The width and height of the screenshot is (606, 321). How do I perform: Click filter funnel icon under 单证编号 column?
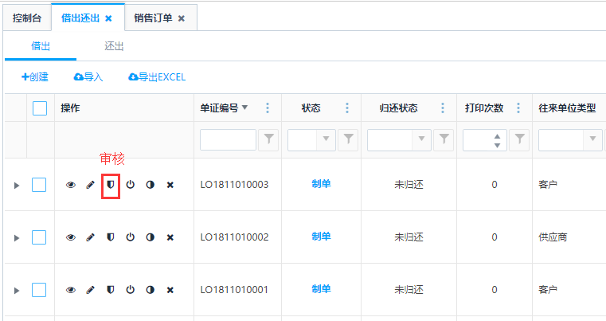point(270,140)
